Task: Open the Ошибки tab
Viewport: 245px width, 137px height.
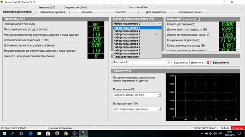Action: coord(87,12)
